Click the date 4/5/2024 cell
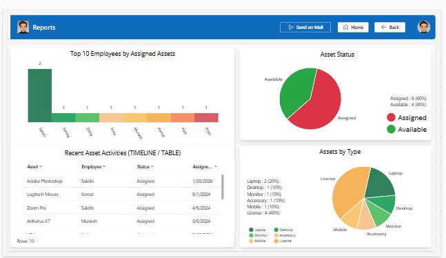446x258 pixels. coord(201,208)
